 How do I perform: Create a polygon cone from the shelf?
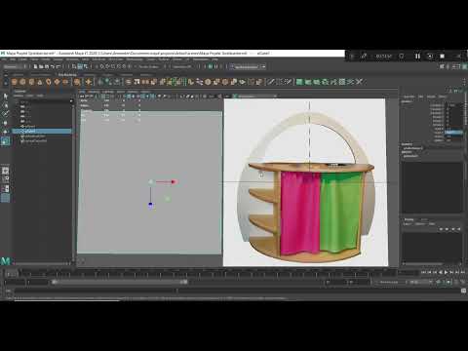pyautogui.click(x=40, y=82)
